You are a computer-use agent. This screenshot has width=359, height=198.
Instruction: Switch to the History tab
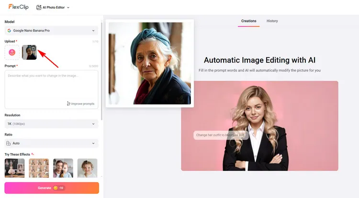(272, 21)
